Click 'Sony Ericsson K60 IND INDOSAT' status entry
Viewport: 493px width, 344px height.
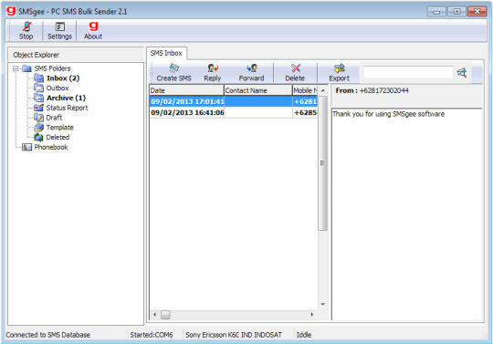coord(234,335)
